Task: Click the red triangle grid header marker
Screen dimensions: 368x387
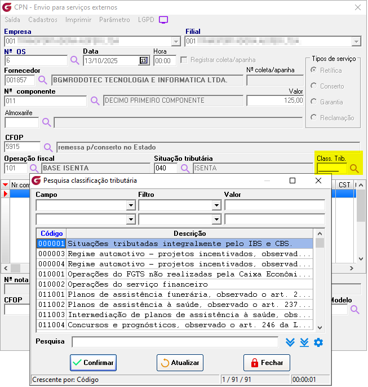Action: (6, 185)
